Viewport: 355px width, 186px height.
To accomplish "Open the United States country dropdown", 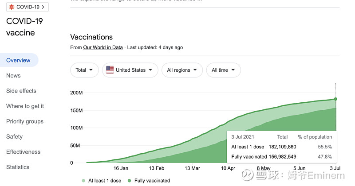I will 130,70.
